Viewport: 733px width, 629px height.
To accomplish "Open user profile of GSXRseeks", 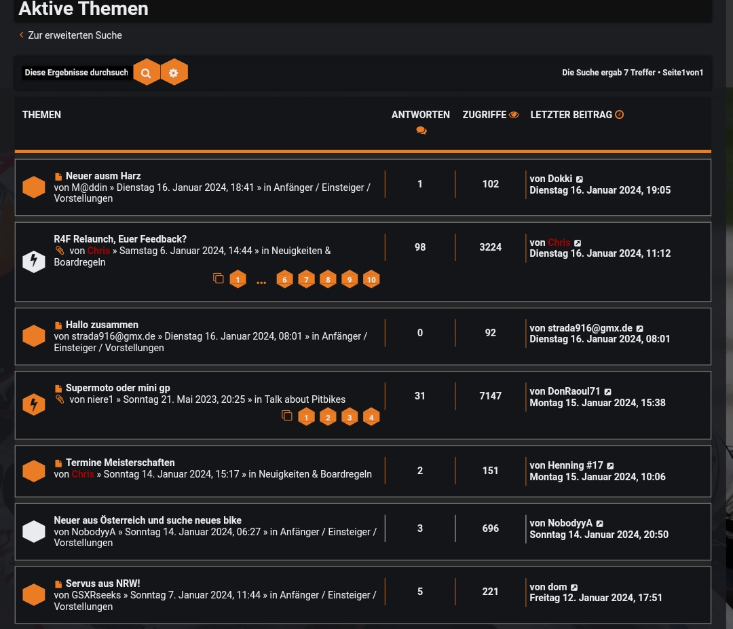I will (96, 595).
